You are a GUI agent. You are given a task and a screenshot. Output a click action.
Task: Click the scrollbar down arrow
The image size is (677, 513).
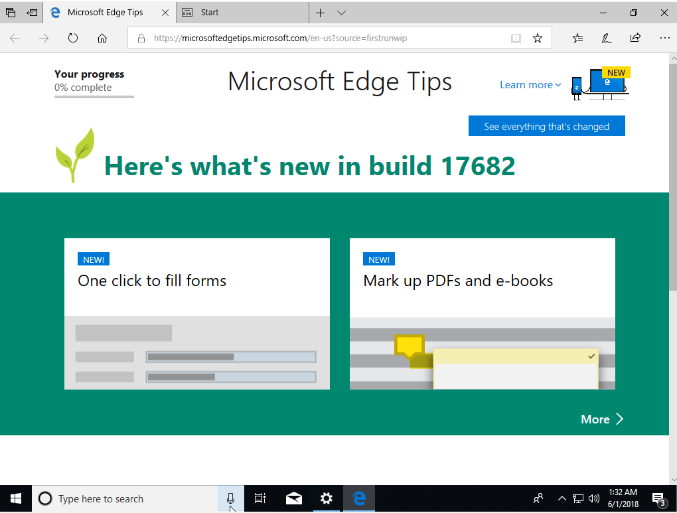(x=673, y=480)
